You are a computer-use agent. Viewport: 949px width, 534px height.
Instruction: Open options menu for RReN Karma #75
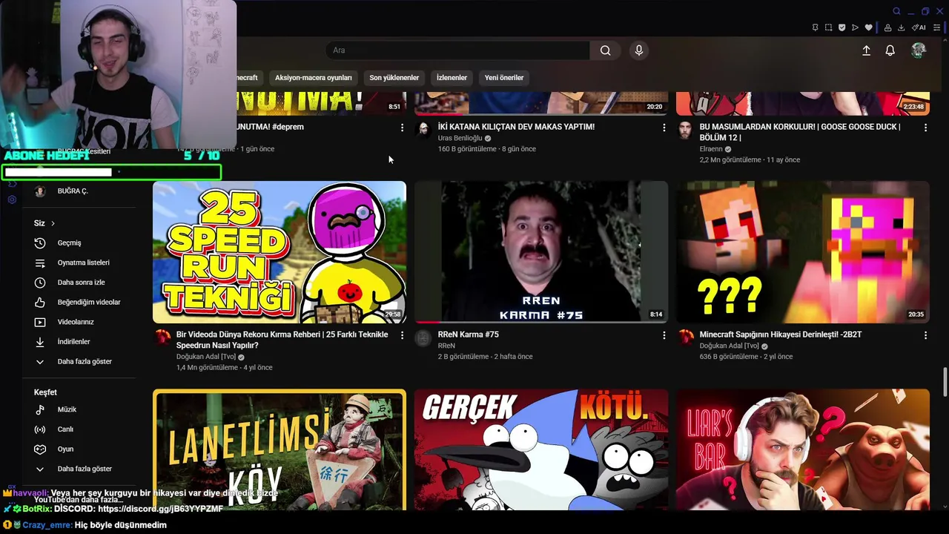[x=664, y=335]
